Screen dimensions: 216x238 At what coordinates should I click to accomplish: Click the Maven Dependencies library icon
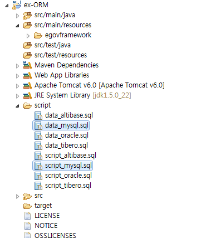[27, 65]
